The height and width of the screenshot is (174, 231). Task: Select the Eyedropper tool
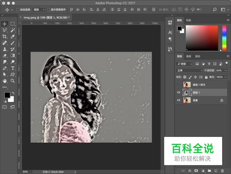(x=12, y=36)
